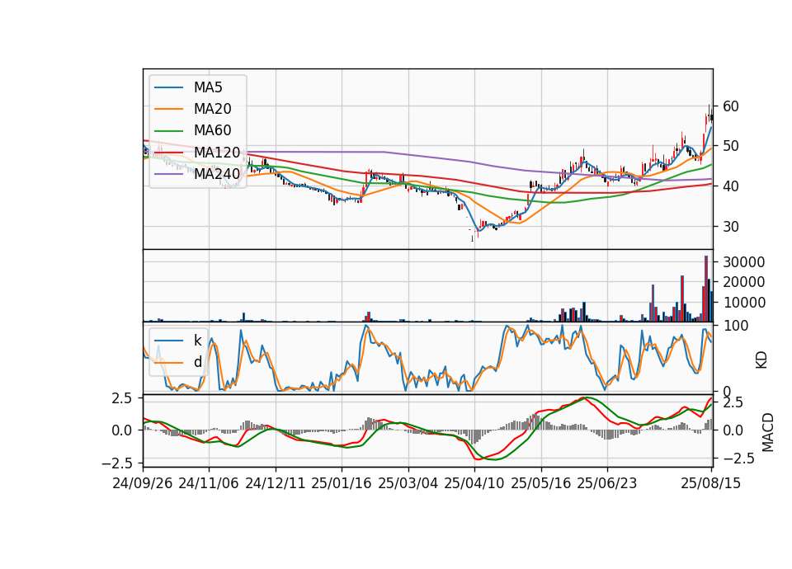
Task: Click the MA60 legend label
Action: pos(212,130)
